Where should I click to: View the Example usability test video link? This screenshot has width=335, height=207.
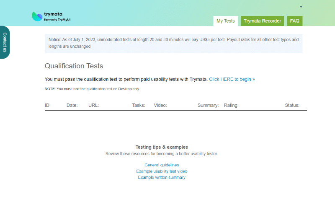click(162, 171)
